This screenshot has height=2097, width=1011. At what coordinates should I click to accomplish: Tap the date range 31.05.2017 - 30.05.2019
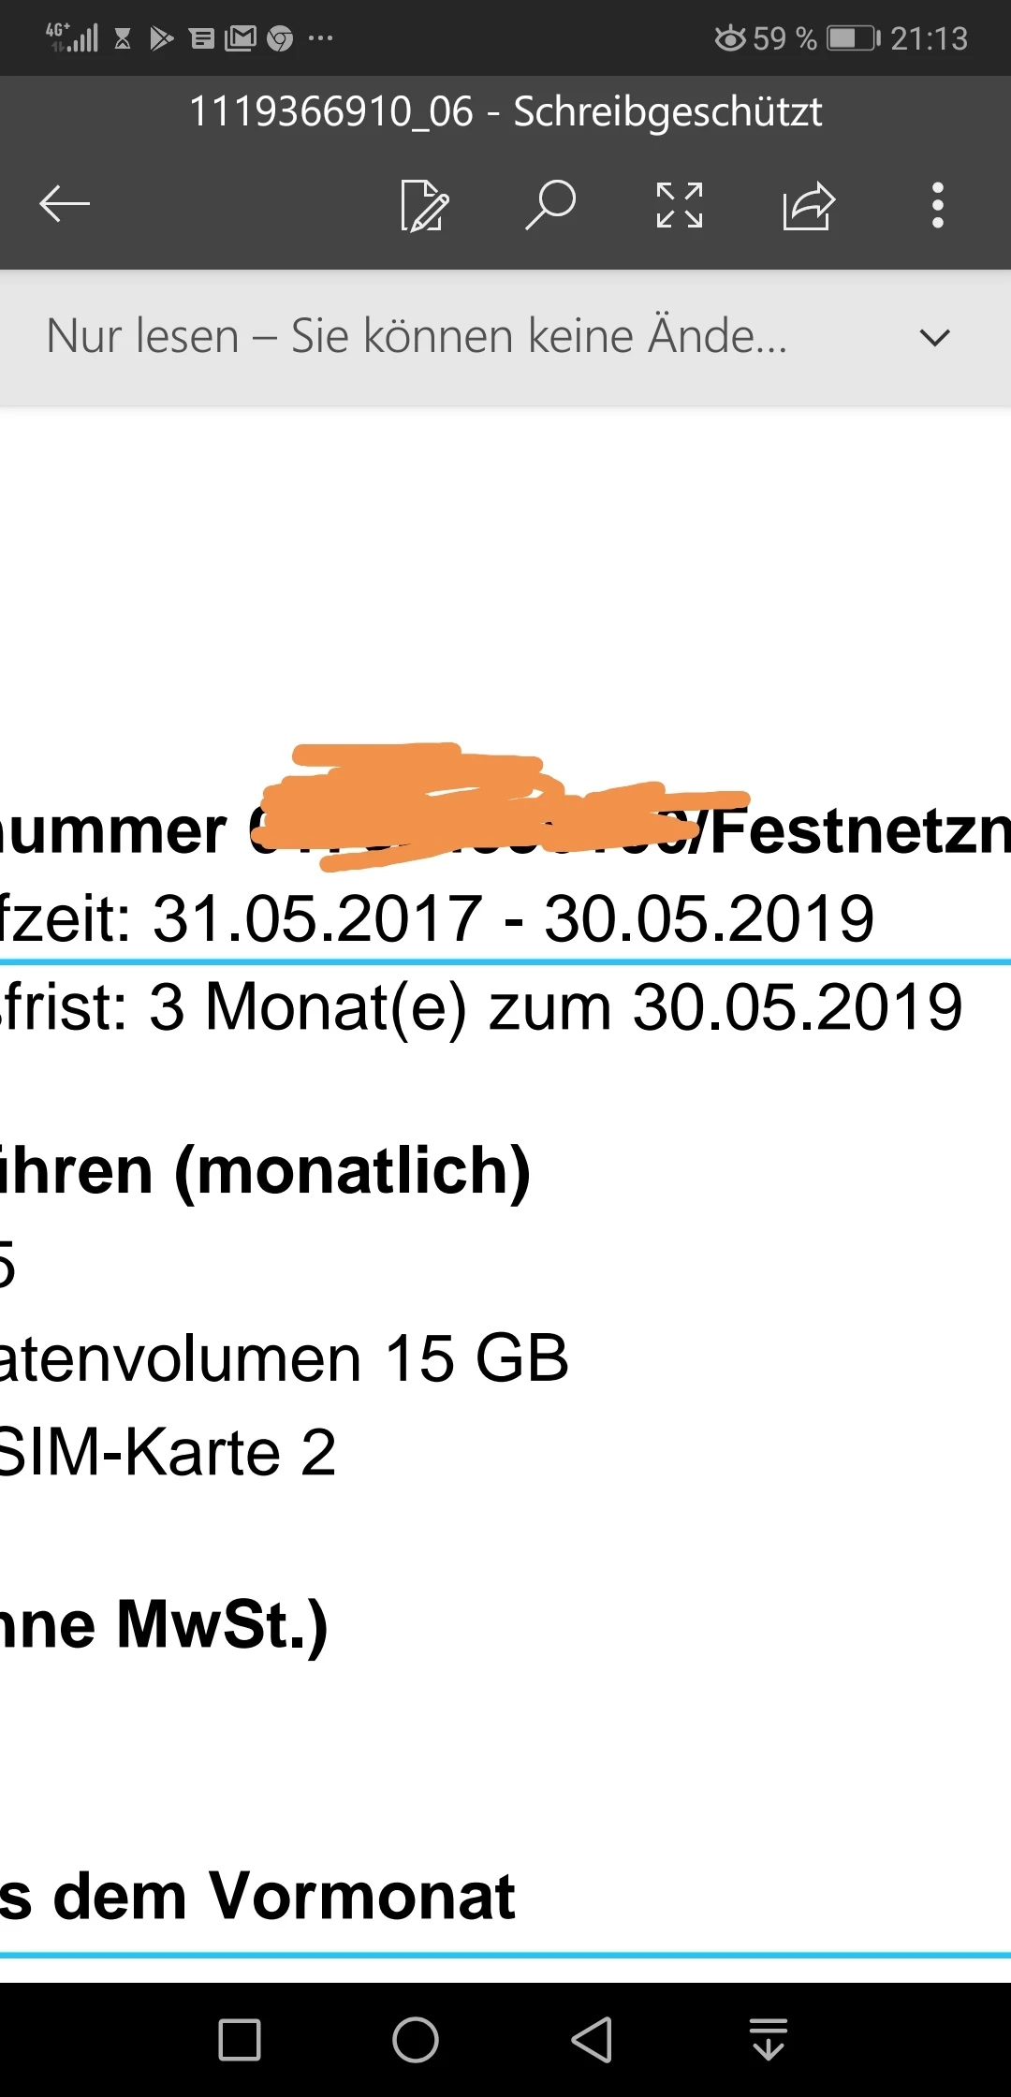(513, 918)
